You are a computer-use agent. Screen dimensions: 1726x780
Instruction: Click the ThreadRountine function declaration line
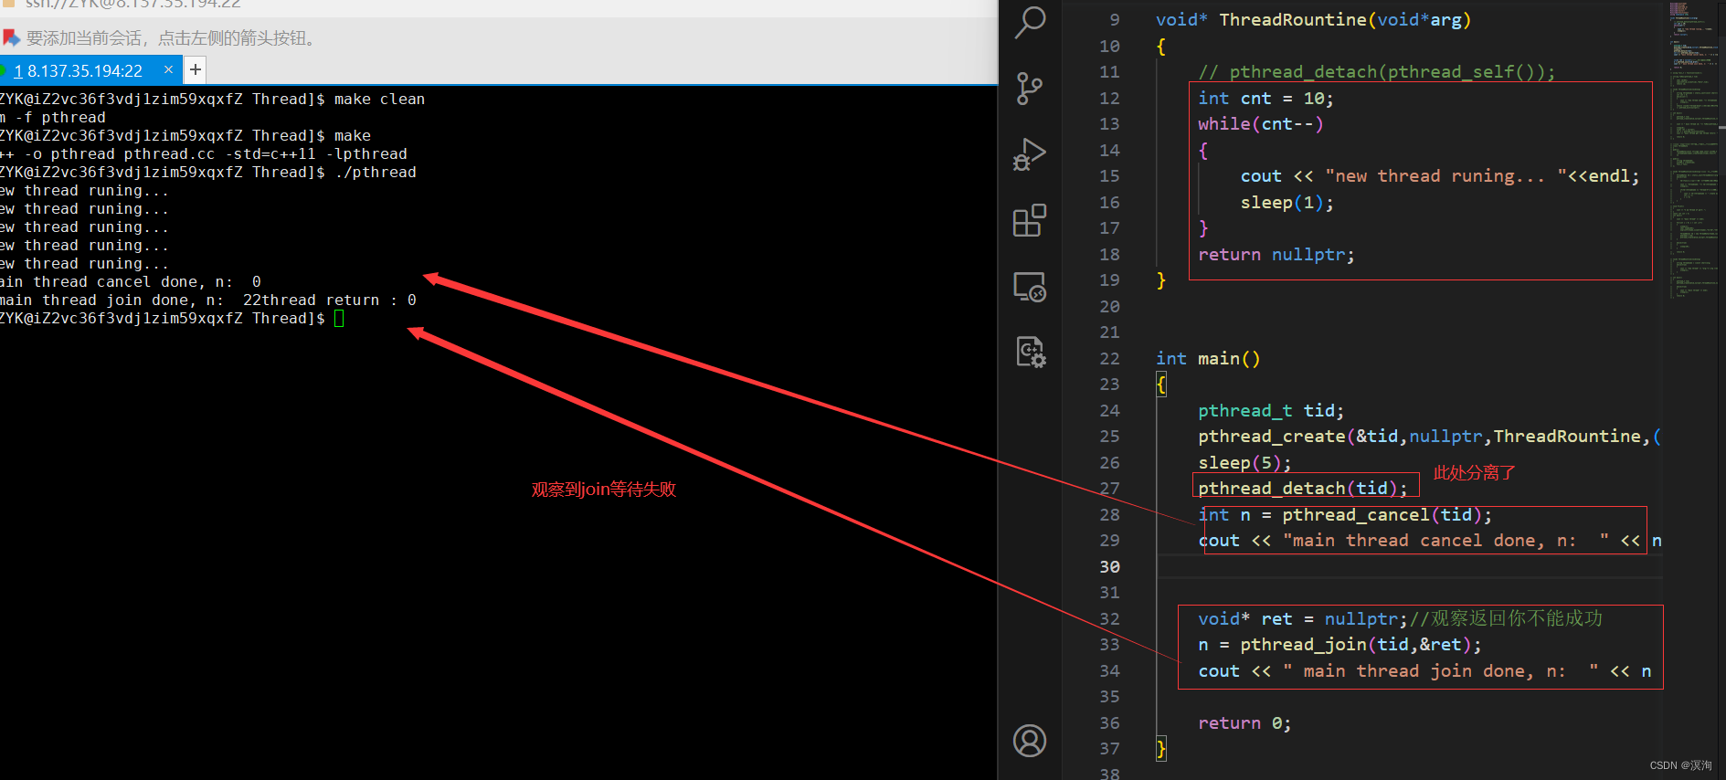(1313, 20)
